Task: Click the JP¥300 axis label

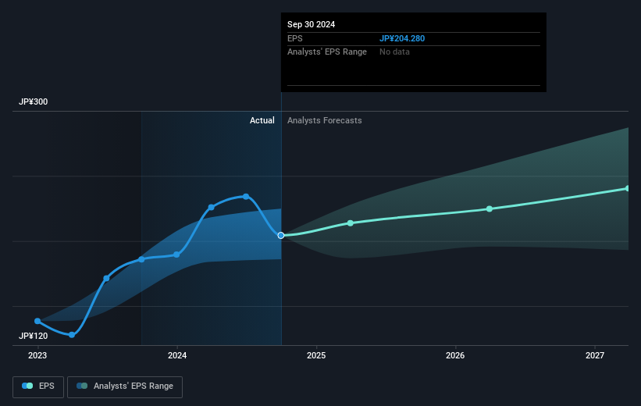Action: (33, 101)
